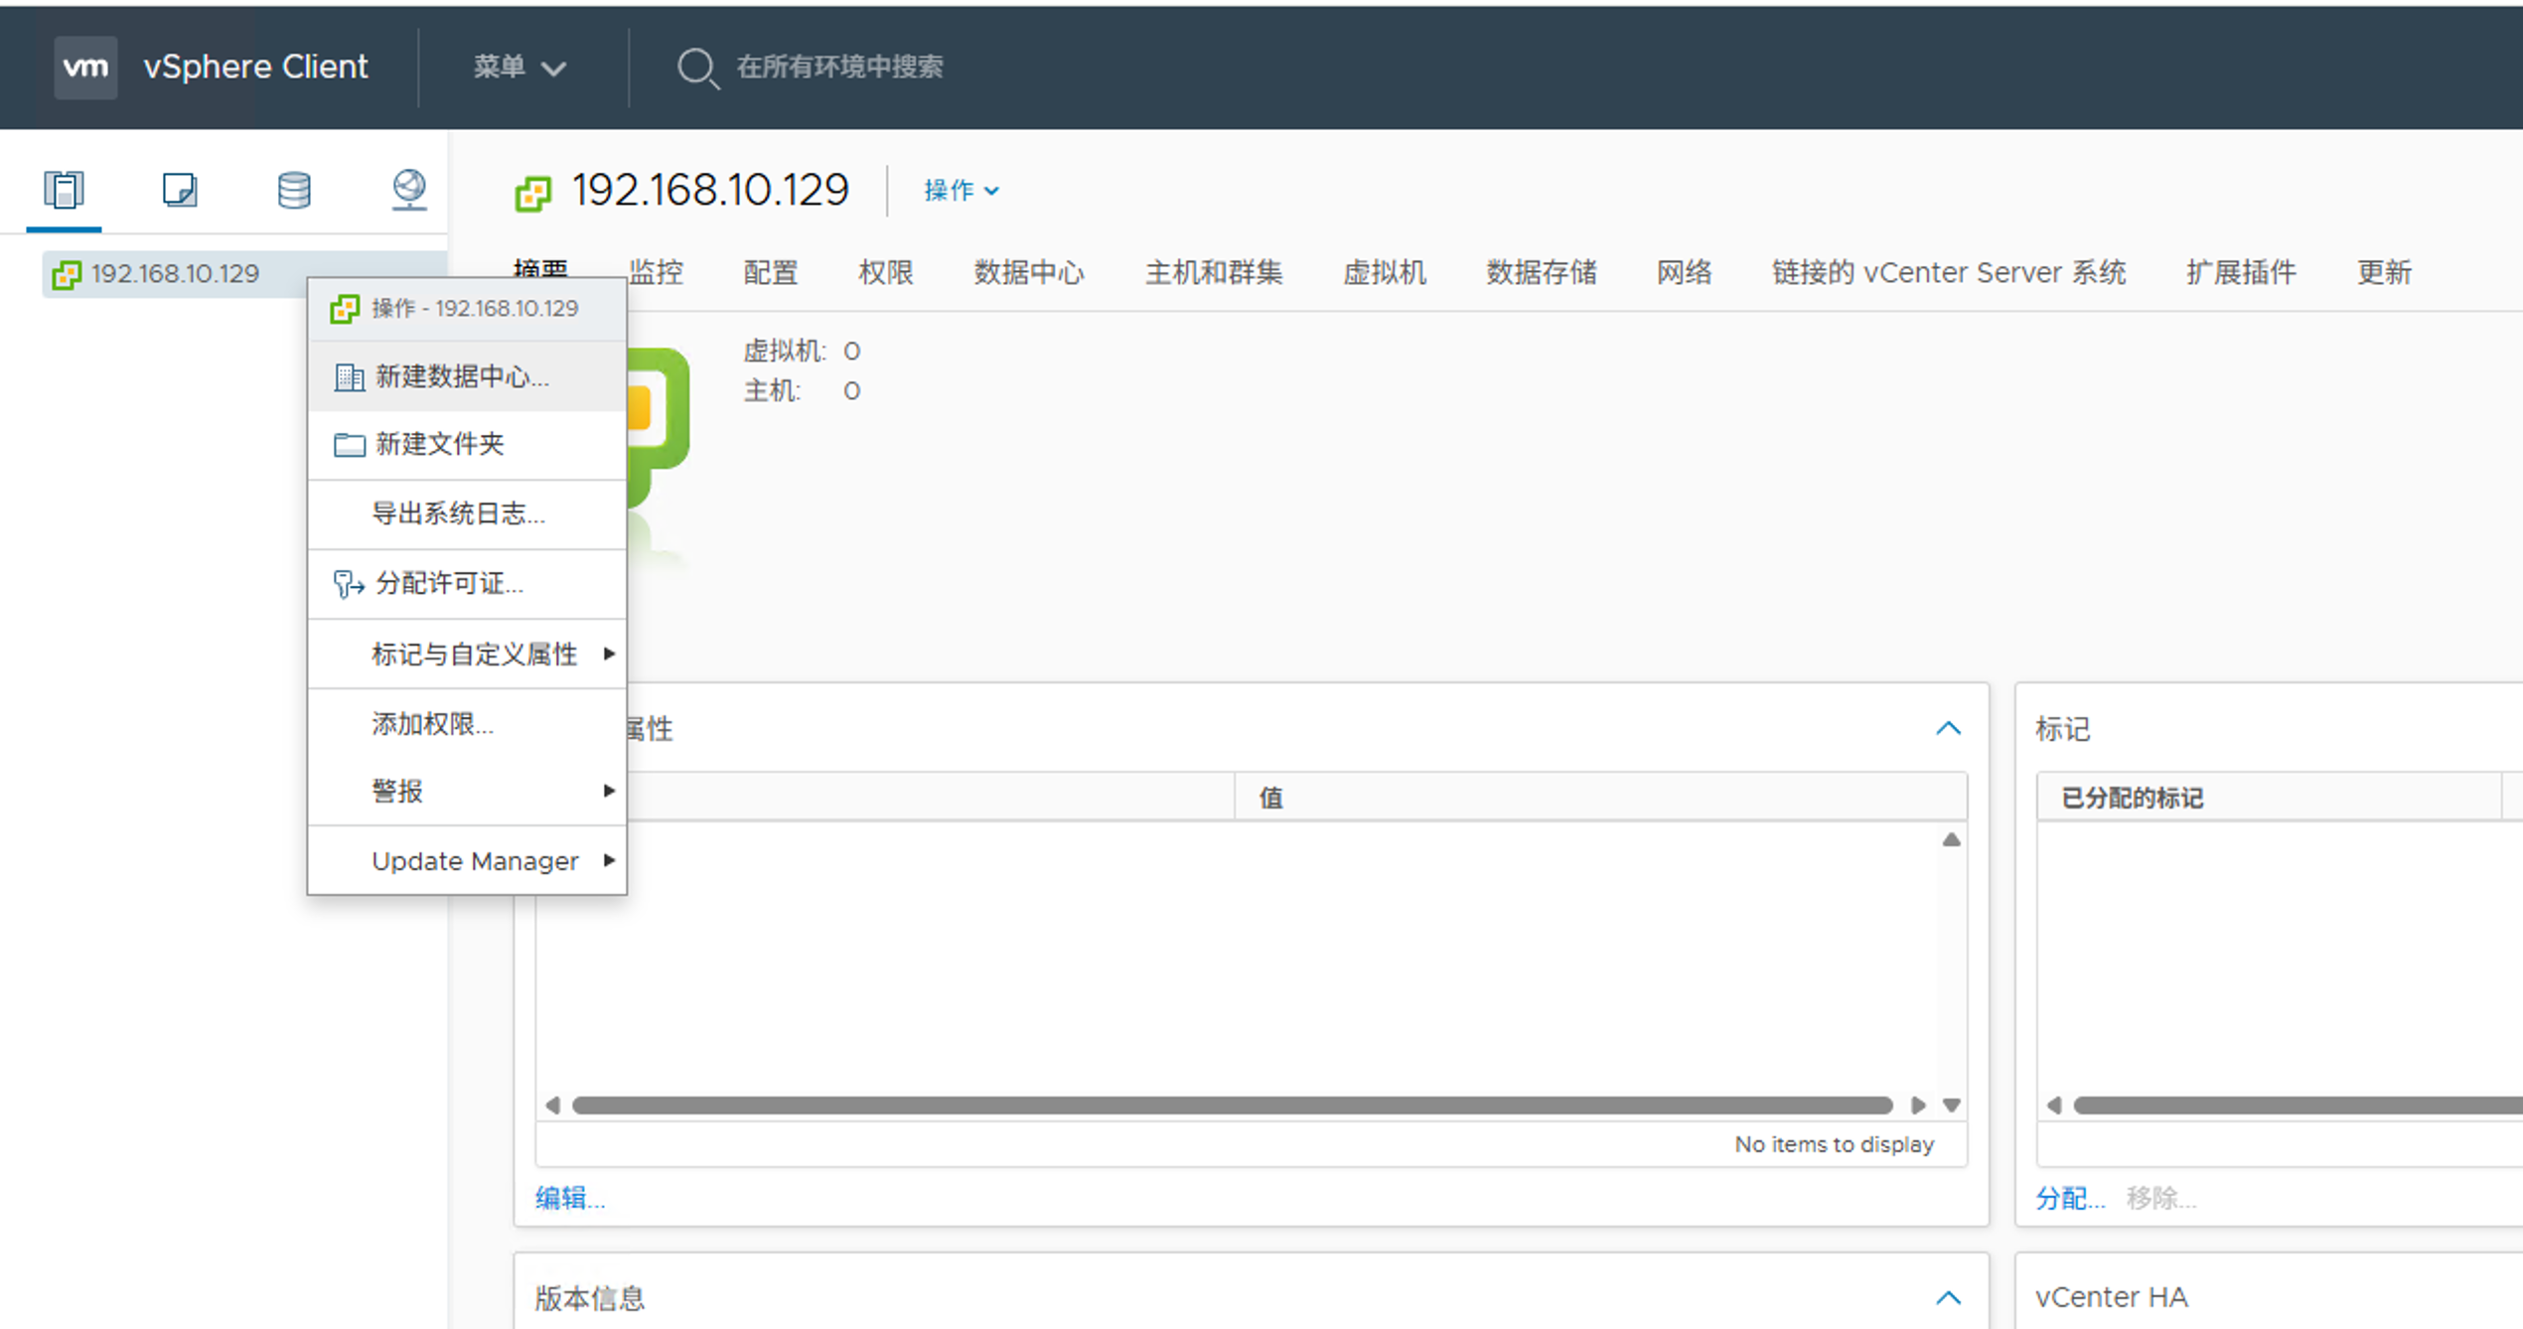The height and width of the screenshot is (1329, 2523).
Task: Open the Networking inventory view icon
Action: click(x=409, y=190)
